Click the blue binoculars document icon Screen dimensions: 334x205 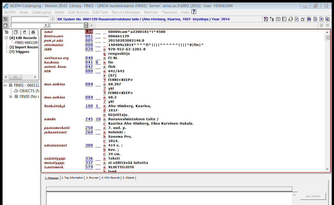click(309, 19)
